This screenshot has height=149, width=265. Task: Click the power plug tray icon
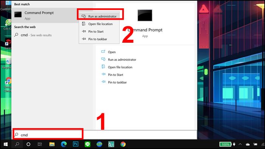(x=234, y=144)
